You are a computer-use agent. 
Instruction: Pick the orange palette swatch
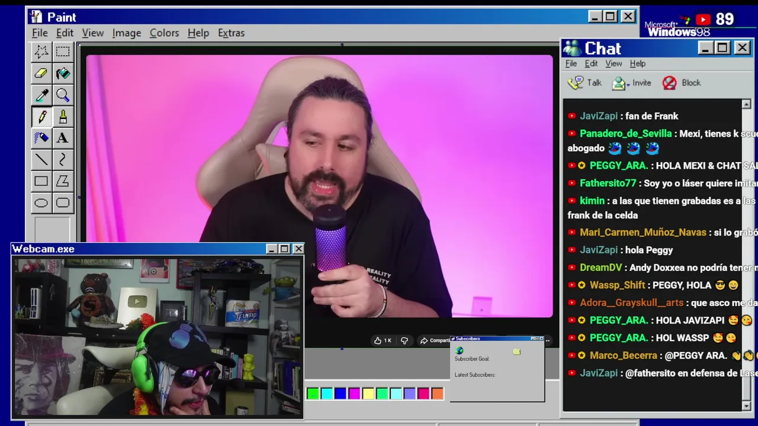(x=437, y=393)
